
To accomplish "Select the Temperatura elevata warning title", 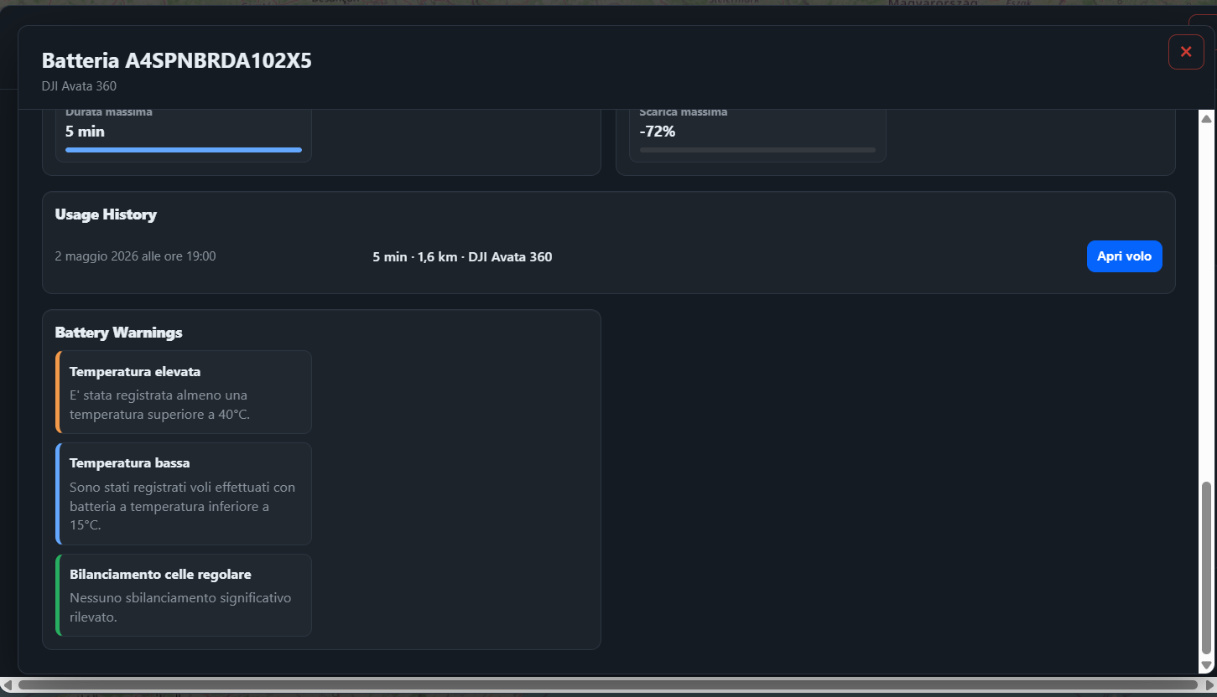I will (135, 372).
